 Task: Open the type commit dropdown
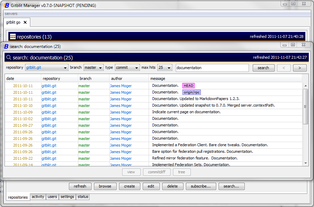point(127,67)
